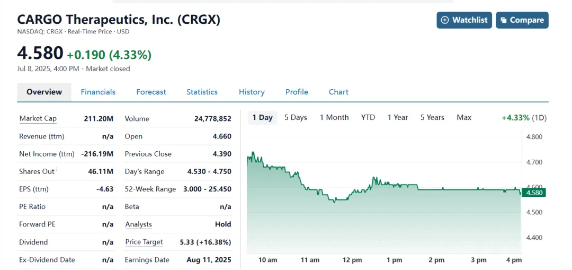Select the YTD chart range

[x=368, y=117]
